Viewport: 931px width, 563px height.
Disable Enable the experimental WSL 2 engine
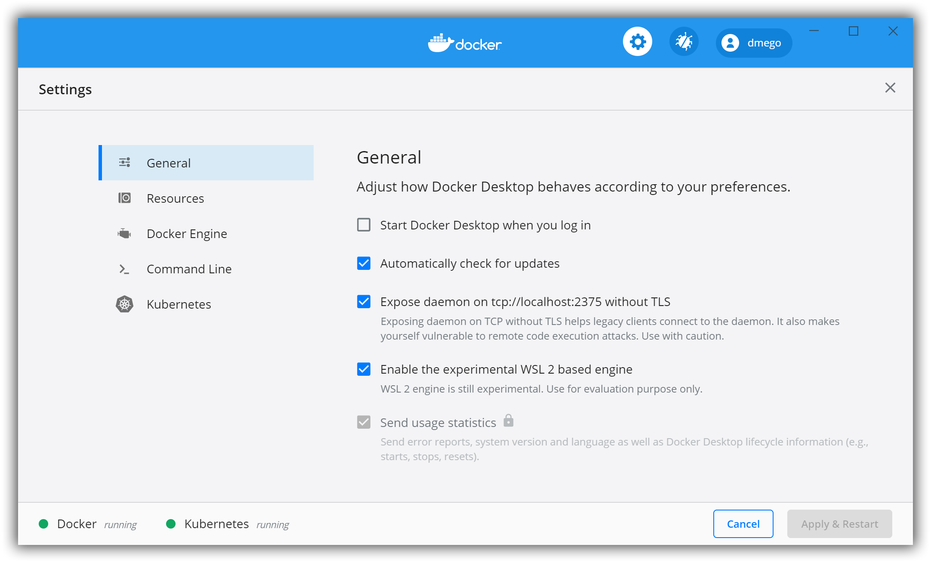(x=364, y=369)
